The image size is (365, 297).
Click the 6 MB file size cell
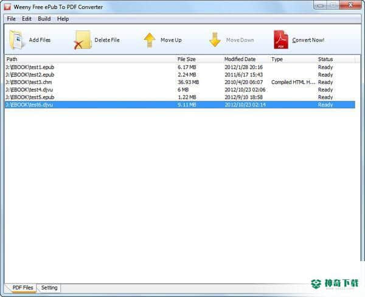click(x=183, y=89)
